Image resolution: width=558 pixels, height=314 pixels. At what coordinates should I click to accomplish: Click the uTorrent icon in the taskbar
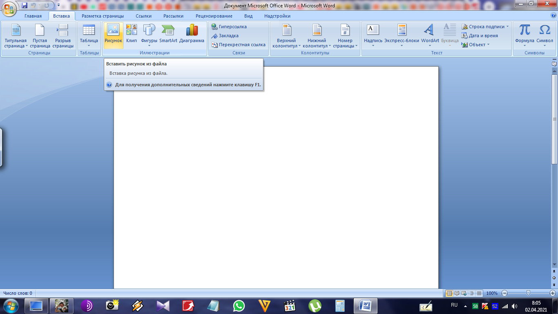(x=315, y=306)
